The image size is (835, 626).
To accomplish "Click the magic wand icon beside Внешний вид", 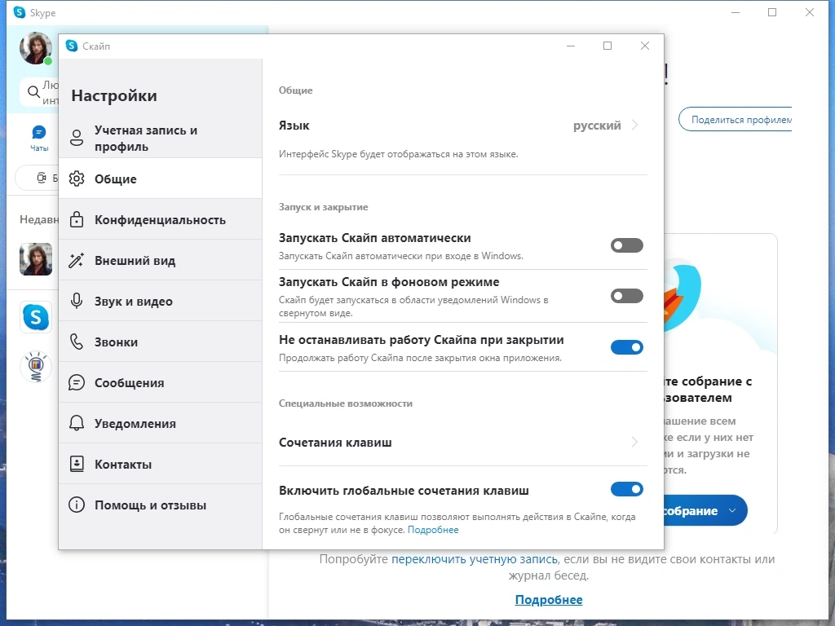I will (x=77, y=260).
